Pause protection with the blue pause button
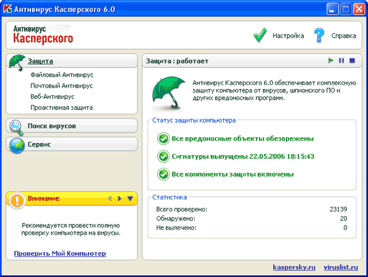Screen dimensions: 368x277 (341, 60)
